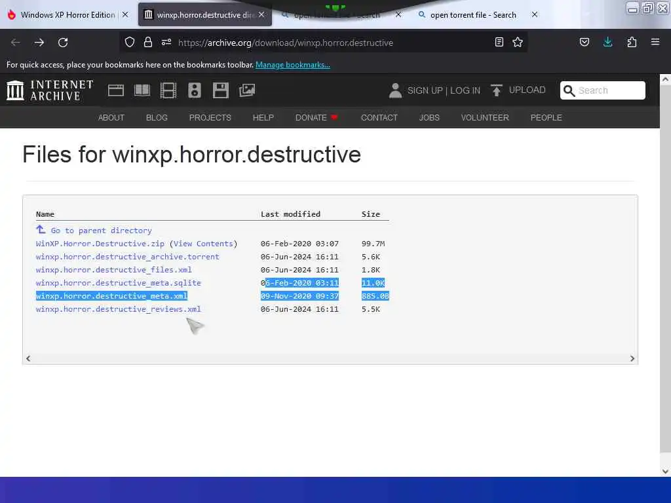
Task: Open the Texts book icon in Archive nav
Action: tap(142, 90)
